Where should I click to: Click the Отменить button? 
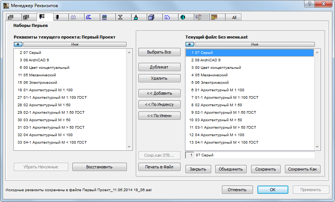click(x=237, y=190)
